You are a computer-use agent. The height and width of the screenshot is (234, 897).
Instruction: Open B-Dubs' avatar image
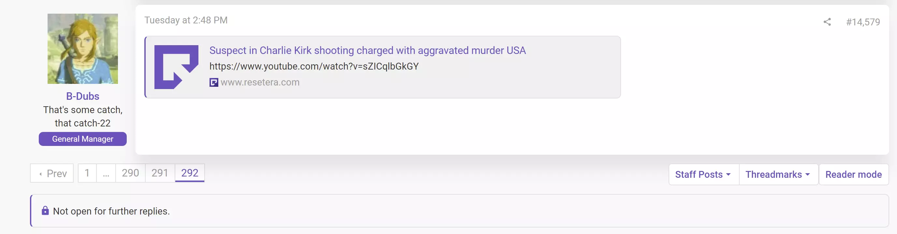(82, 49)
